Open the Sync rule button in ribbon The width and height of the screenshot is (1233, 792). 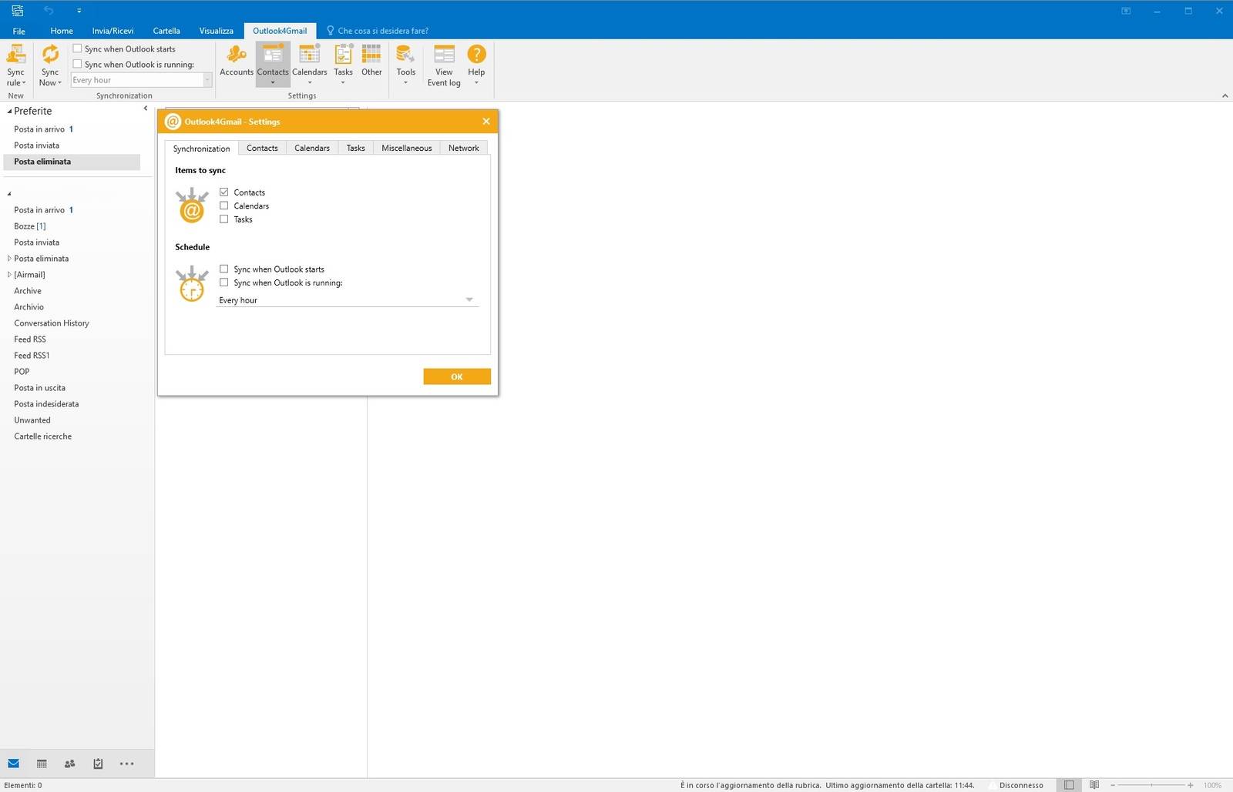[x=15, y=65]
